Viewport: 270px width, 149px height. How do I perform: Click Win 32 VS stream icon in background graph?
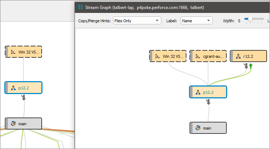coord(13,52)
